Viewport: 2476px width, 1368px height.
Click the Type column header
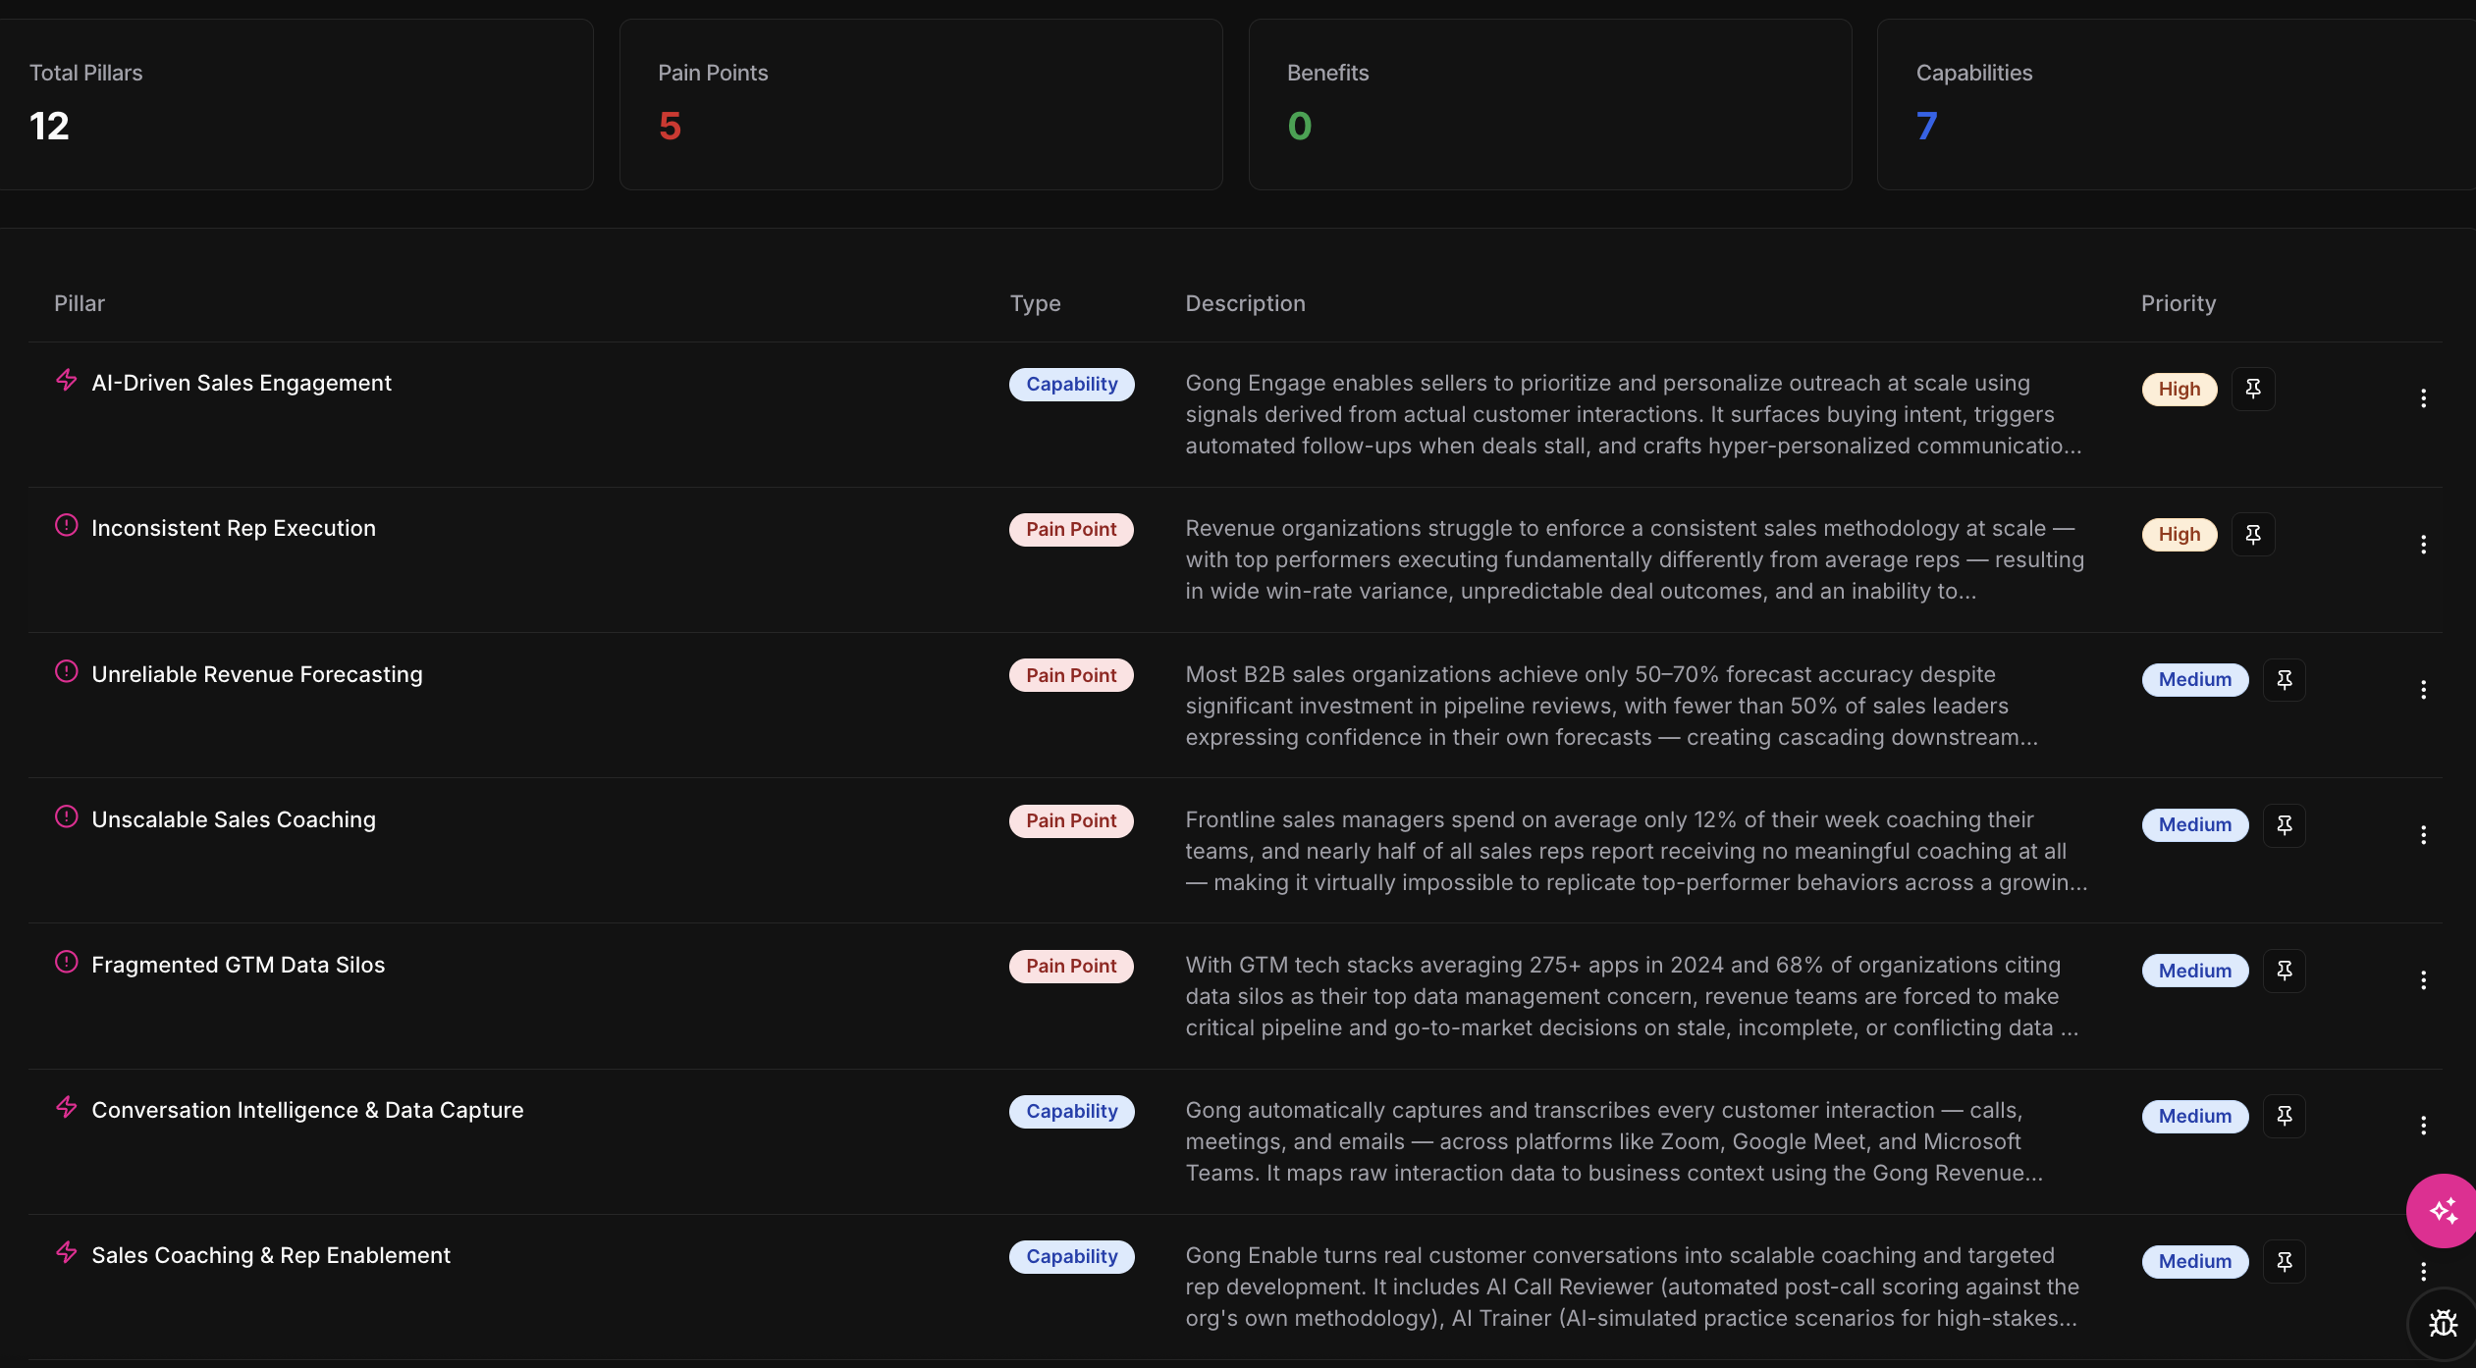(x=1036, y=303)
